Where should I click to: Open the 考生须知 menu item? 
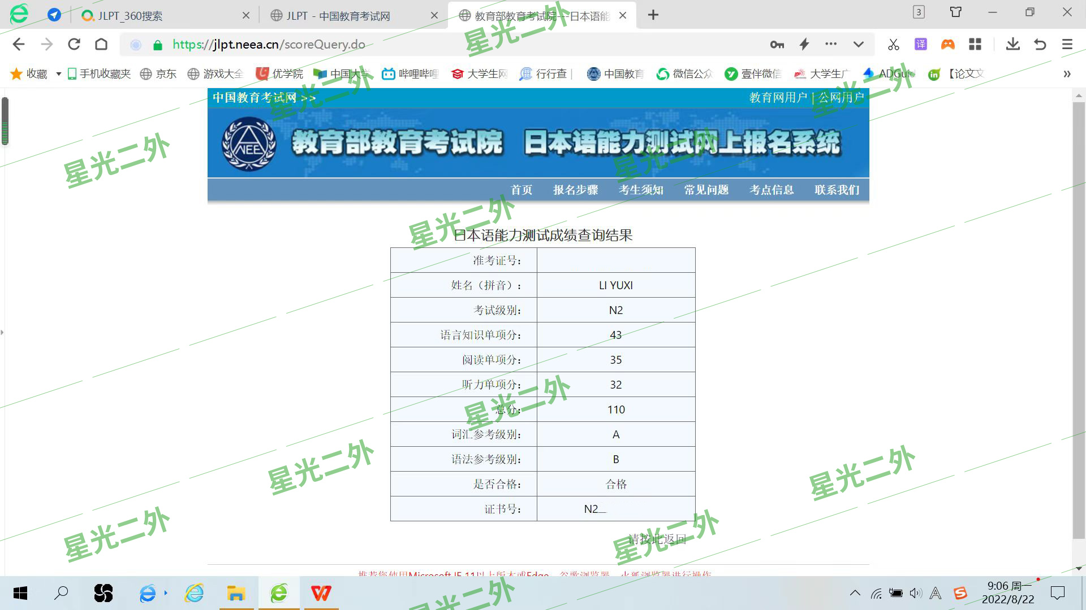tap(641, 190)
